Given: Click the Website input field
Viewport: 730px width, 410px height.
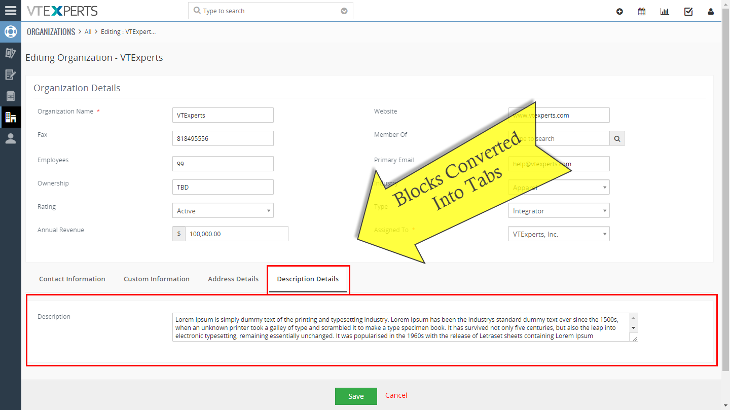Looking at the screenshot, I should click(559, 115).
